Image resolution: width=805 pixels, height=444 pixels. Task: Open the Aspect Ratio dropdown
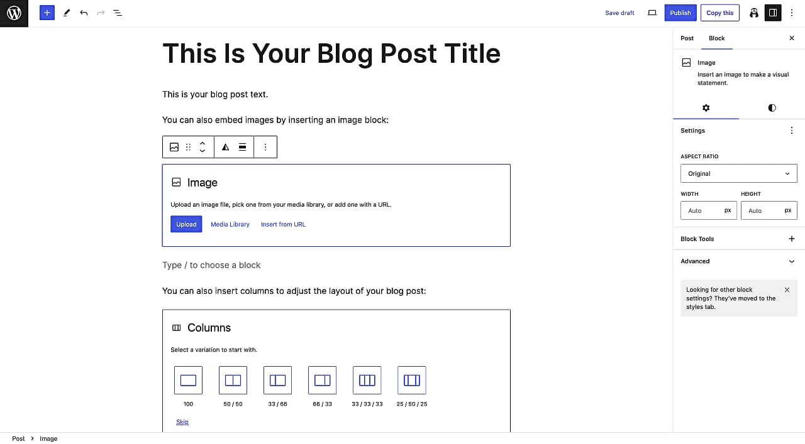[x=738, y=173]
